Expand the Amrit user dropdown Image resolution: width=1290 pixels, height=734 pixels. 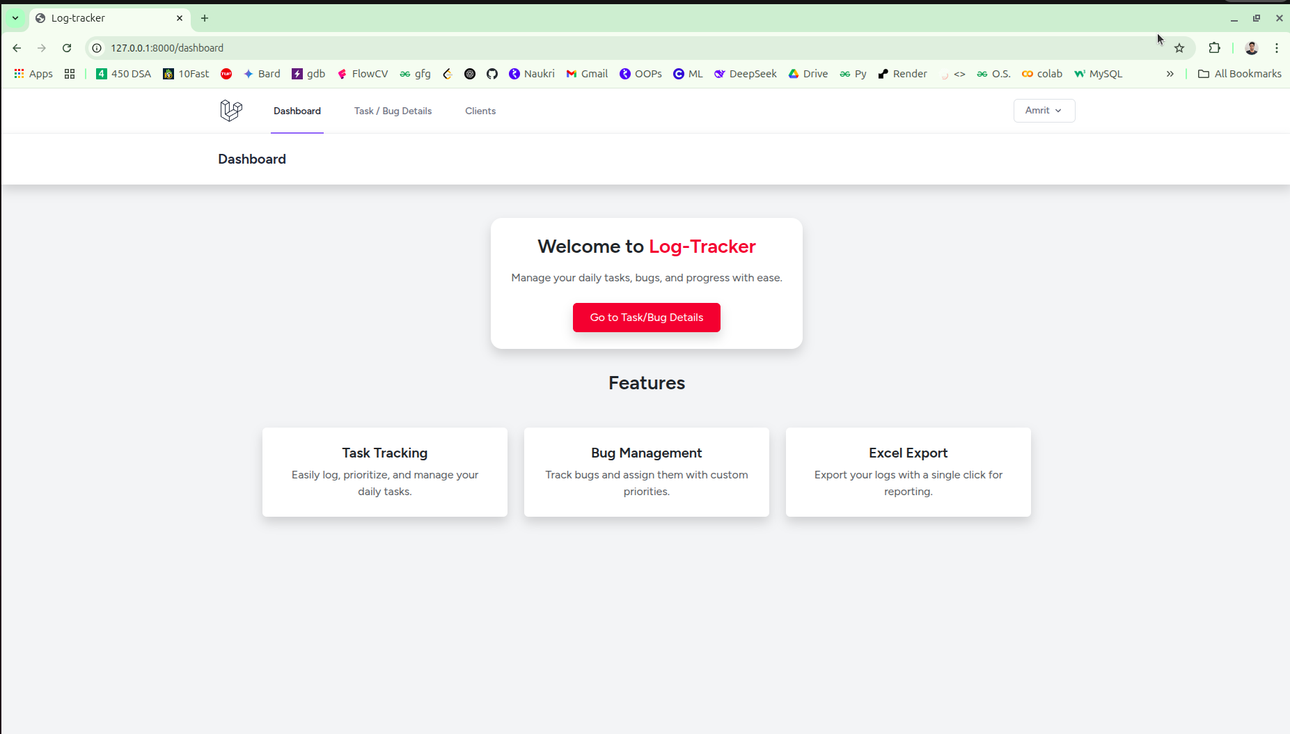tap(1044, 111)
